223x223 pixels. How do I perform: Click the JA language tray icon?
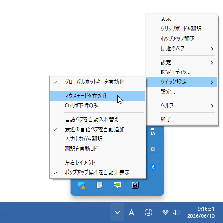[153, 132]
